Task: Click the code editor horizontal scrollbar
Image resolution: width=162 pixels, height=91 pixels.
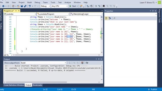Action: click(x=47, y=55)
